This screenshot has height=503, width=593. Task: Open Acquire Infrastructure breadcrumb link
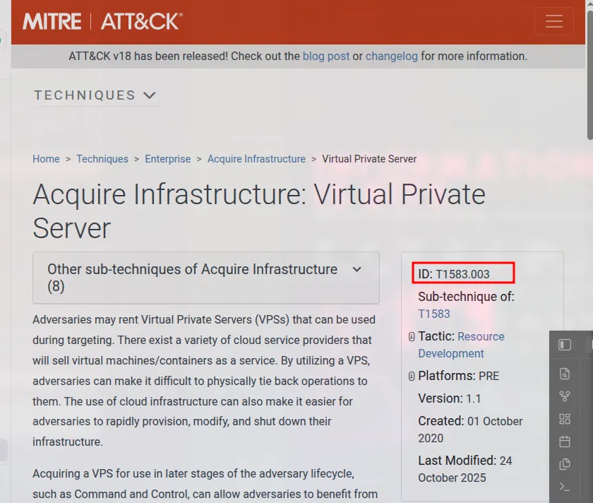click(x=256, y=159)
